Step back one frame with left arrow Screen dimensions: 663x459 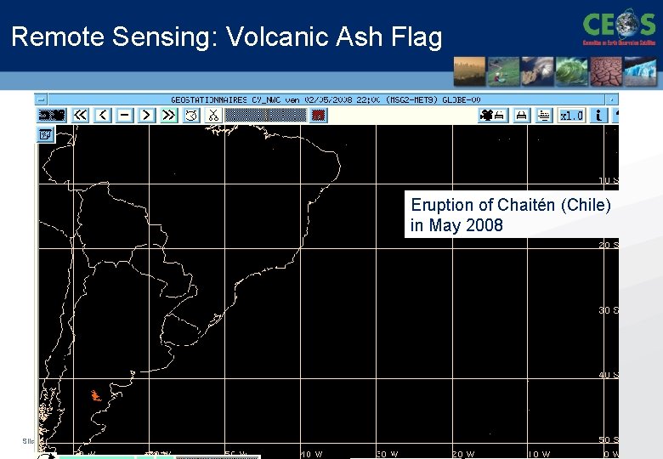tap(103, 116)
